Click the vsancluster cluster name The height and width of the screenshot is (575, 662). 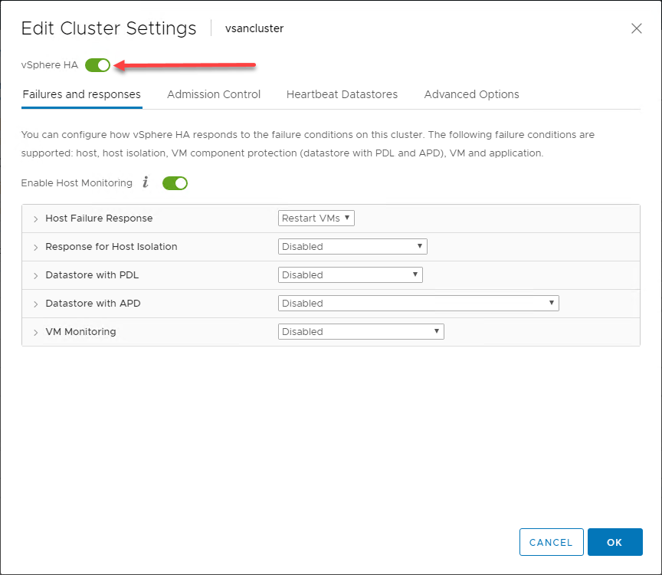click(x=254, y=28)
